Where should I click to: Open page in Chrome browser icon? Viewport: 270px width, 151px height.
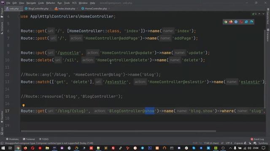[226, 22]
